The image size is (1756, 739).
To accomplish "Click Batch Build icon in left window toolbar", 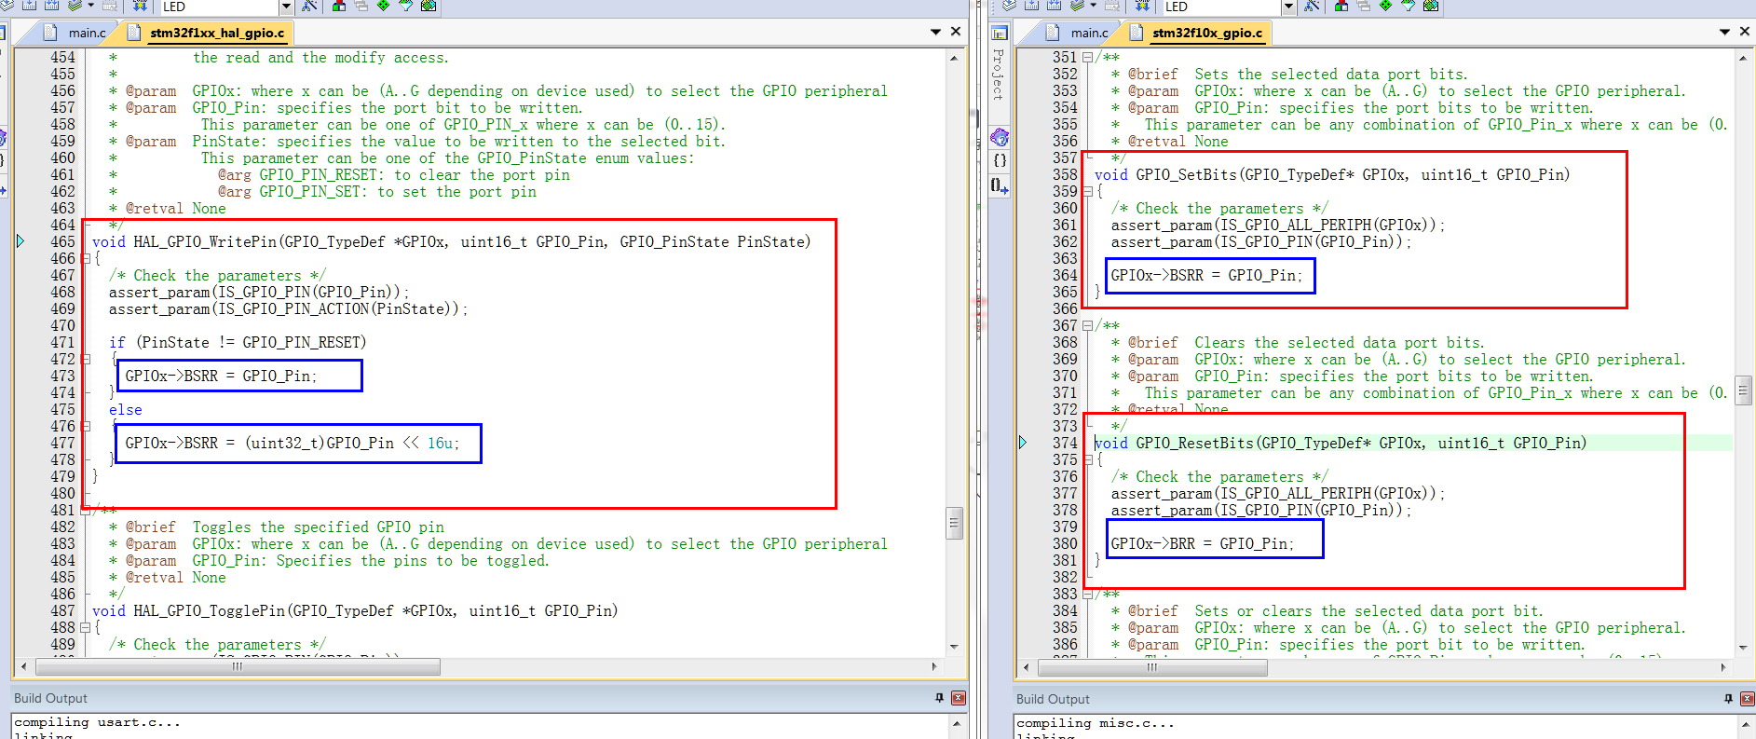I will pyautogui.click(x=75, y=6).
